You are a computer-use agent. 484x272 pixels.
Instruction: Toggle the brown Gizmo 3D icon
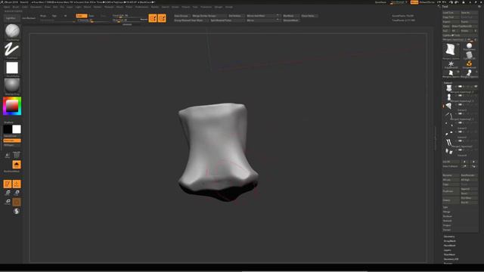17,202
